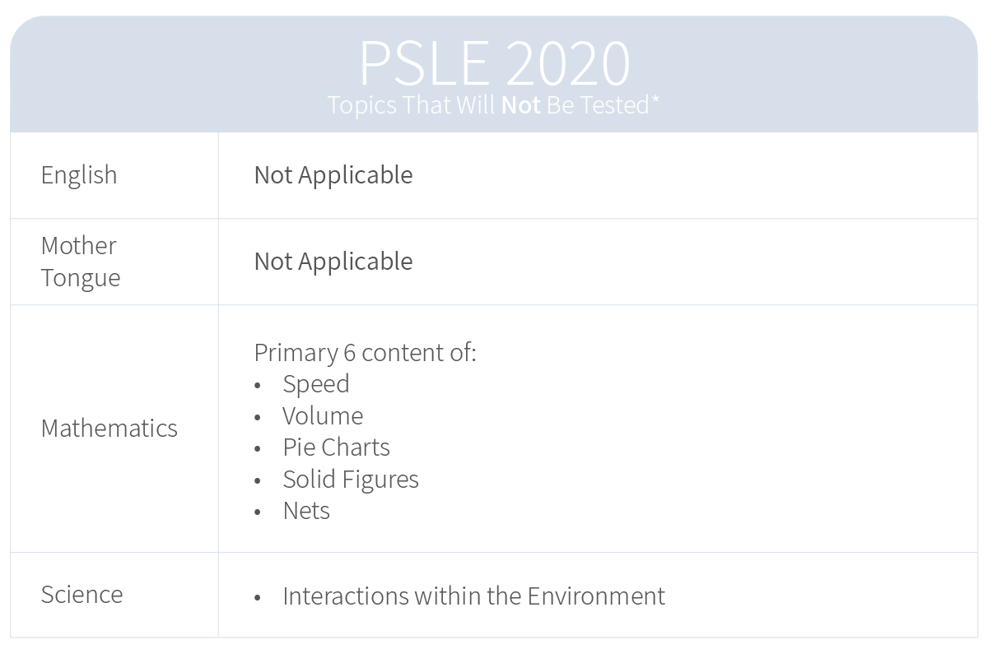
Task: Click the PSLE 2020 title heading
Action: pos(494,63)
